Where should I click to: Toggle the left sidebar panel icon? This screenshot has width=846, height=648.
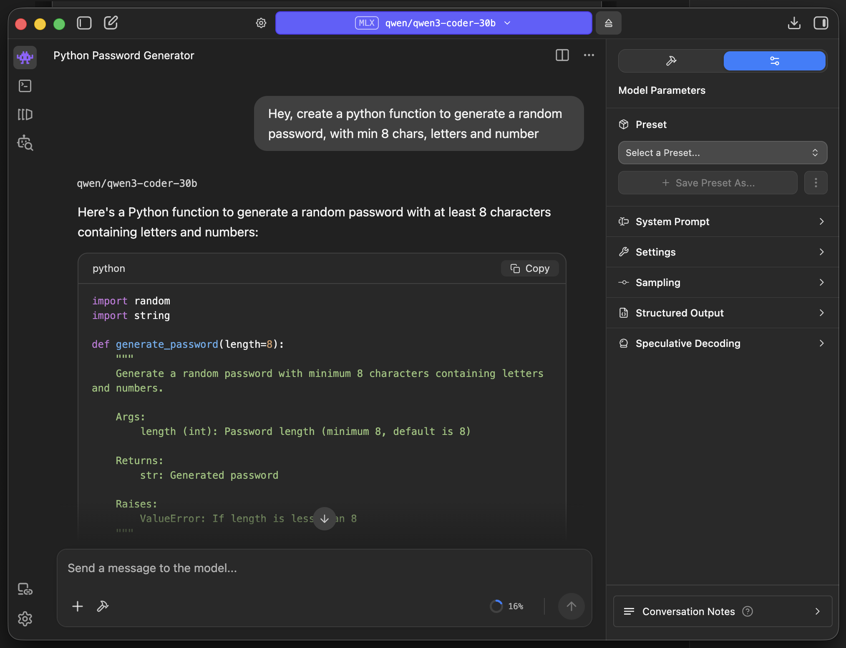tap(84, 23)
